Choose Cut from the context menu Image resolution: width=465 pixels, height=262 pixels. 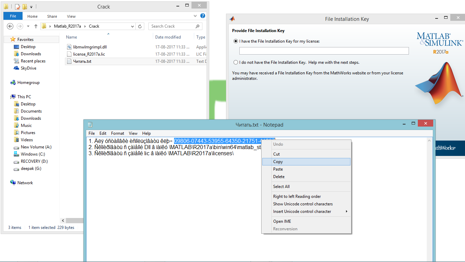pos(306,154)
